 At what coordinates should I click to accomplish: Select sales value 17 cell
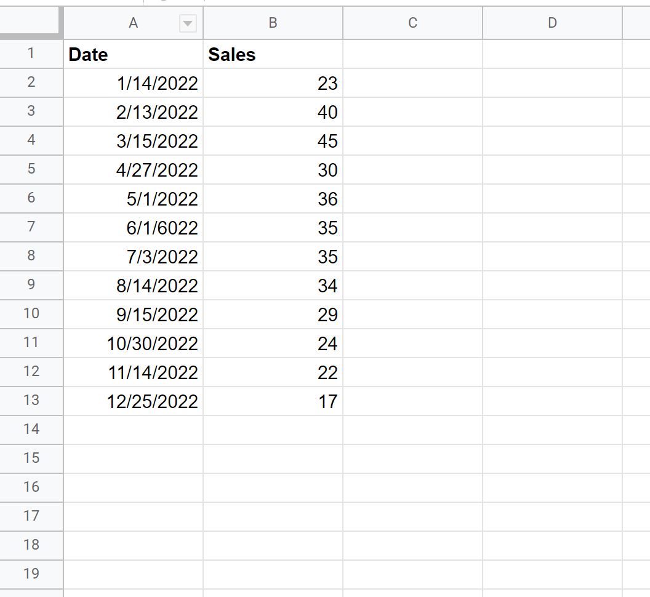pos(273,401)
